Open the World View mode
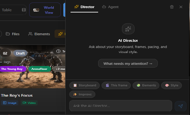The height and width of the screenshot is (115, 190). click(45, 10)
